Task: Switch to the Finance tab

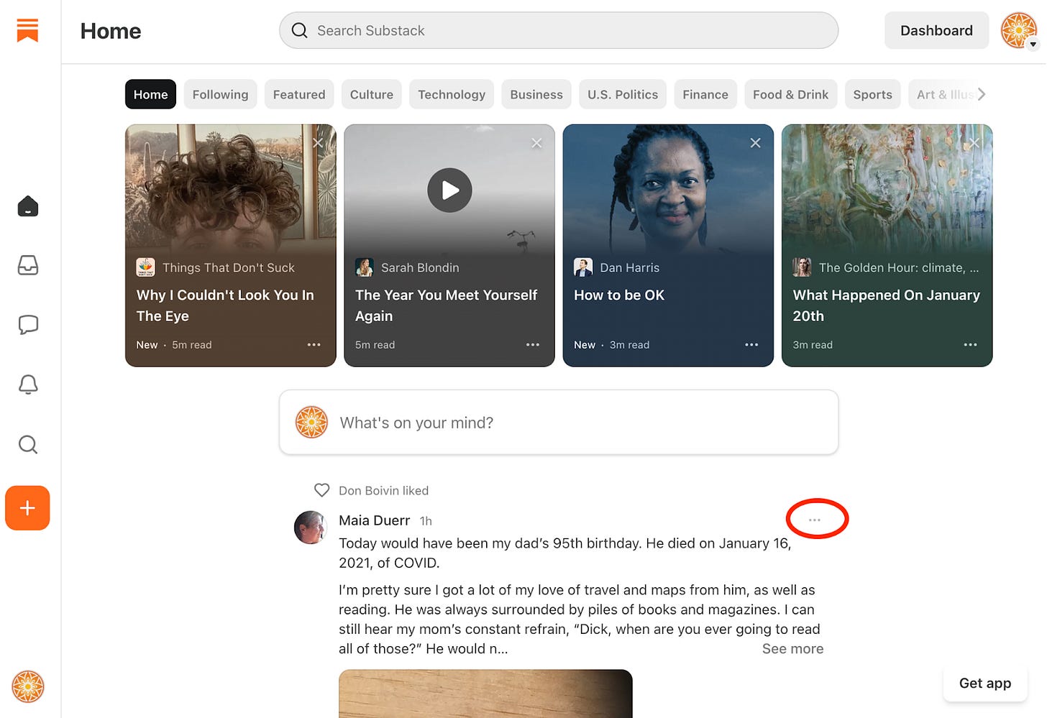Action: tap(705, 94)
